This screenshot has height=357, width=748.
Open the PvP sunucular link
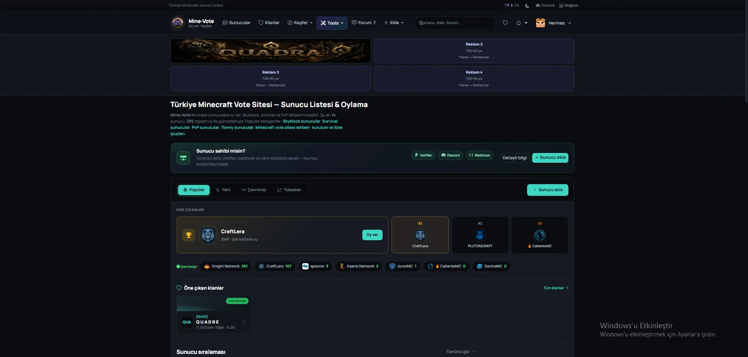205,128
